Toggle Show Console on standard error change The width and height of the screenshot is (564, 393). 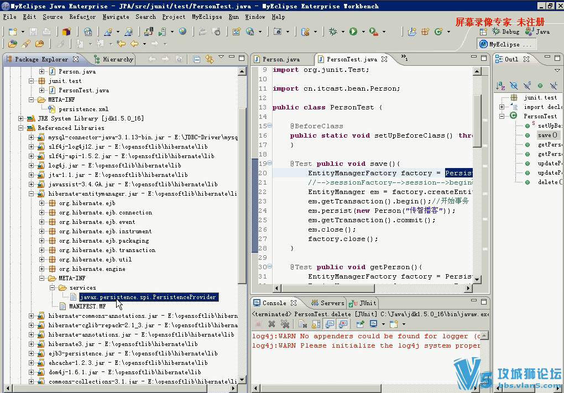click(343, 324)
